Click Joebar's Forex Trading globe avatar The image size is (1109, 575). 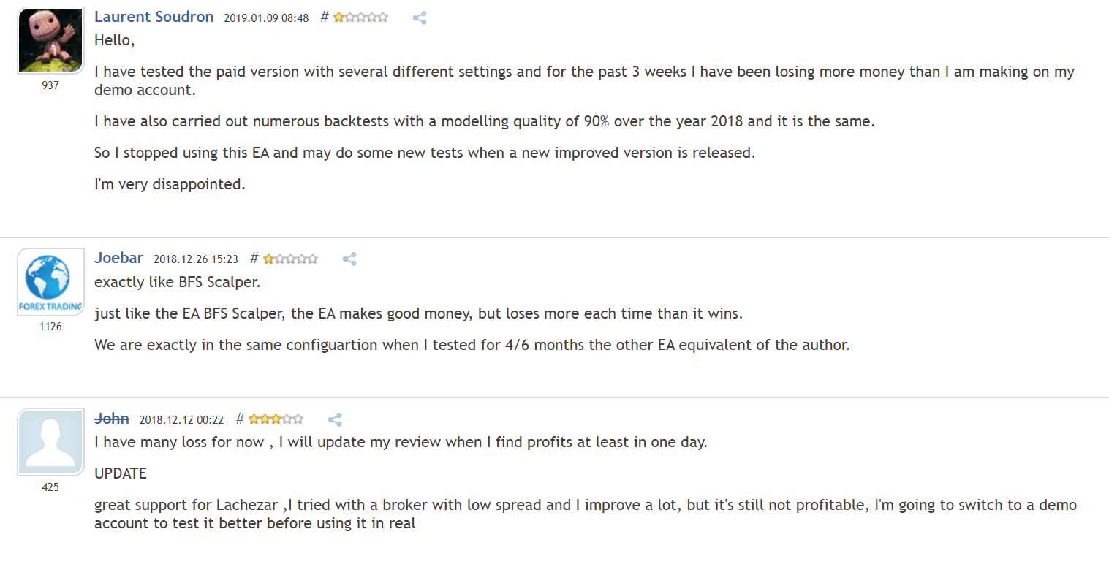[x=50, y=282]
